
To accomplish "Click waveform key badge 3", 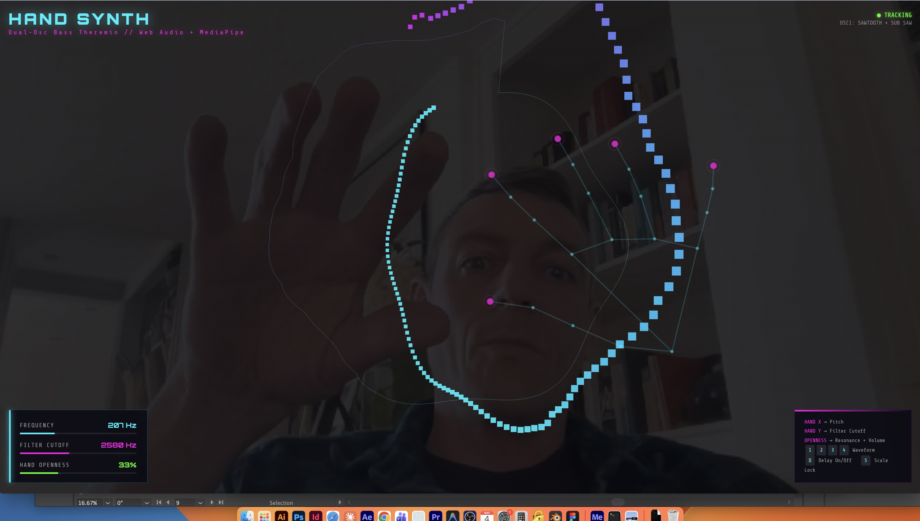I will pos(833,450).
